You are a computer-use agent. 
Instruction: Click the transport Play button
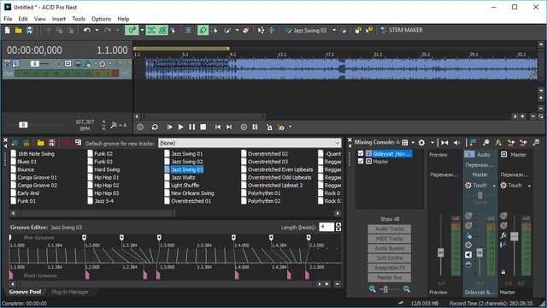tap(180, 127)
